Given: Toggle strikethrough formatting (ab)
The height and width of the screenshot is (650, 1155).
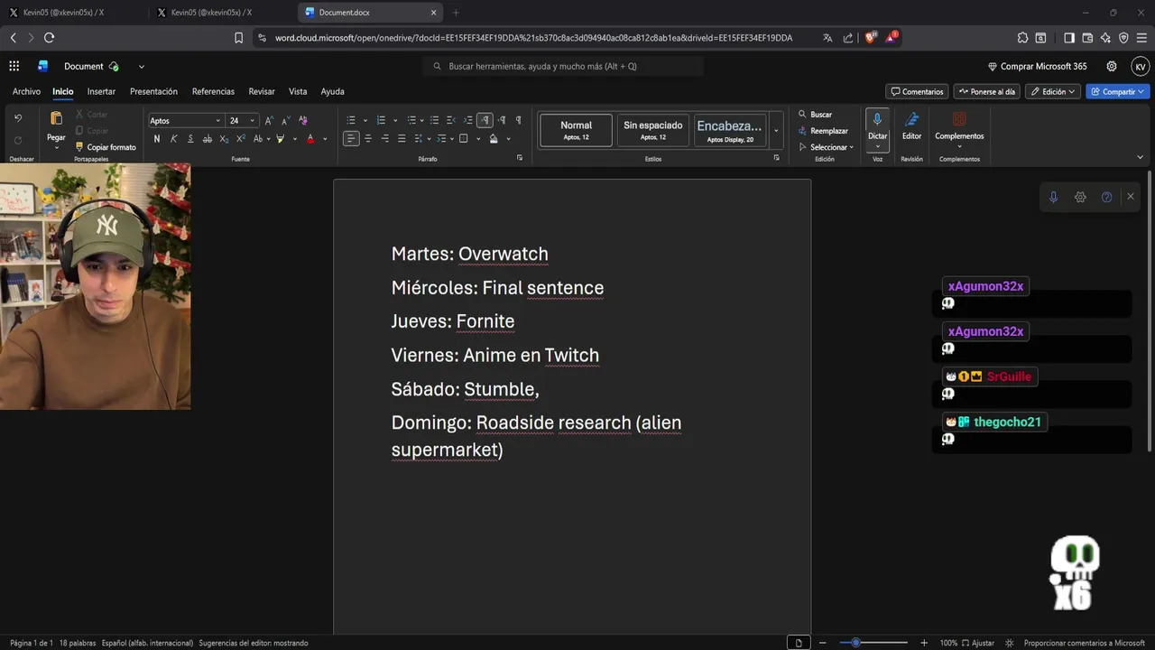Looking at the screenshot, I should coord(207,139).
